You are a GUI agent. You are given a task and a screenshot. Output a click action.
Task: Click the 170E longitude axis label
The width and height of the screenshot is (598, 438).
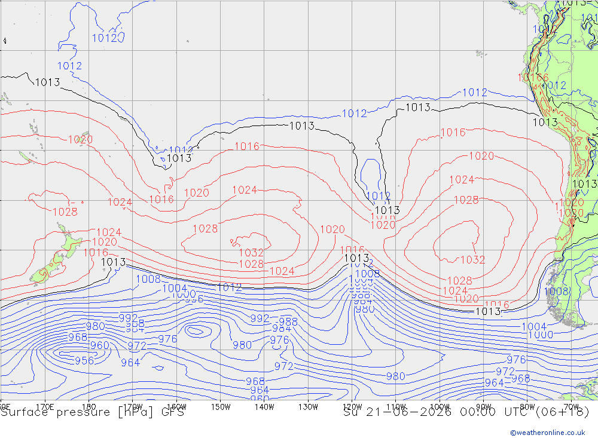click(x=45, y=407)
